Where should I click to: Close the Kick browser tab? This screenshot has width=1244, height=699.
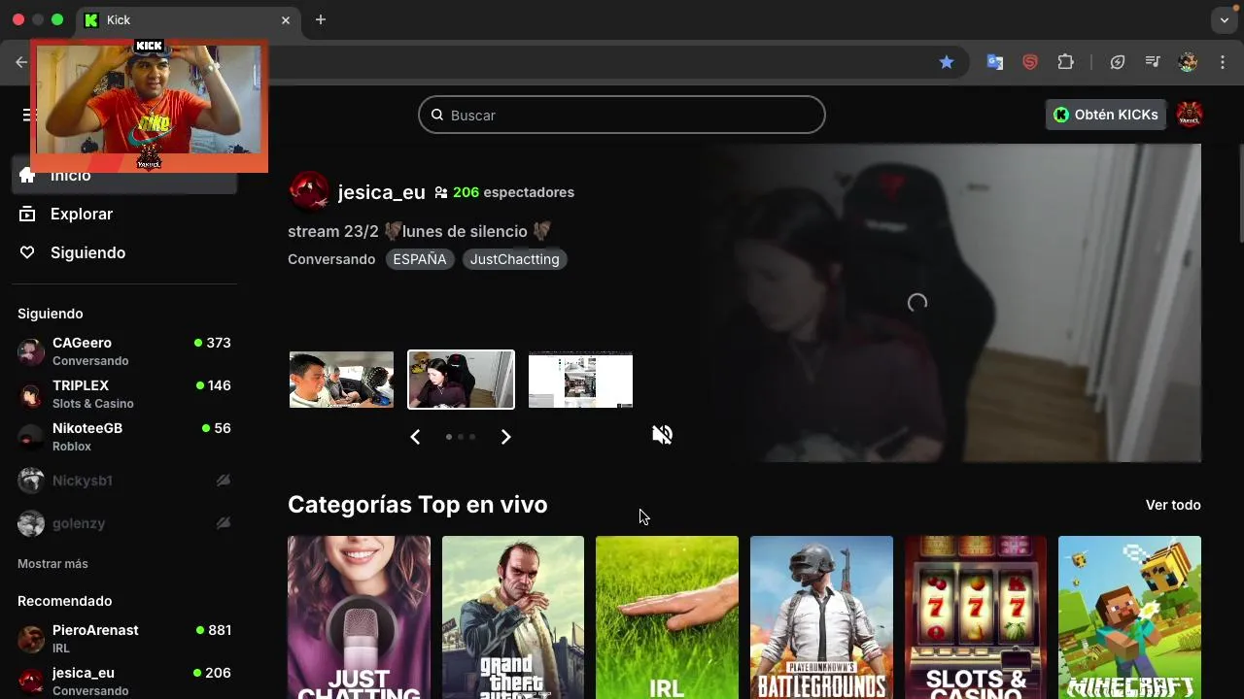286,19
